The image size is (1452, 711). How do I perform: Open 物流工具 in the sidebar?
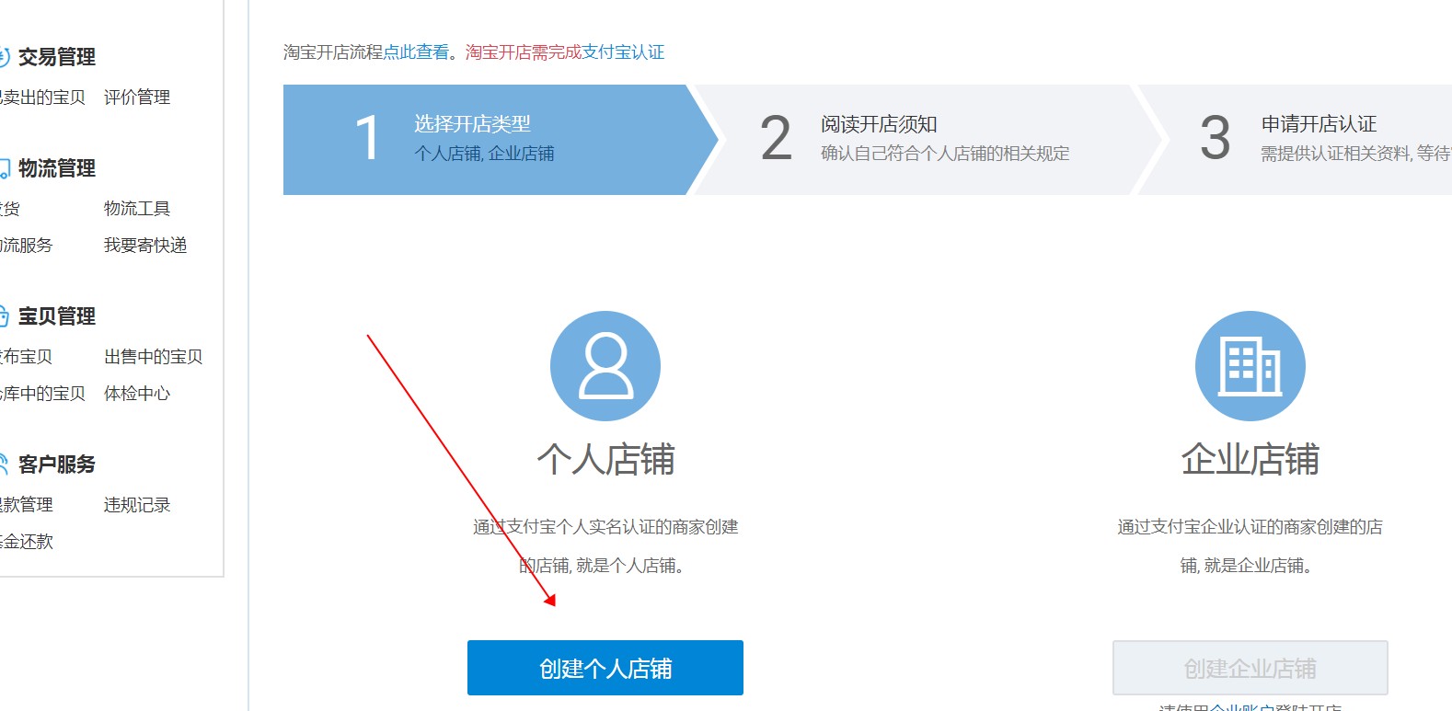pos(137,209)
